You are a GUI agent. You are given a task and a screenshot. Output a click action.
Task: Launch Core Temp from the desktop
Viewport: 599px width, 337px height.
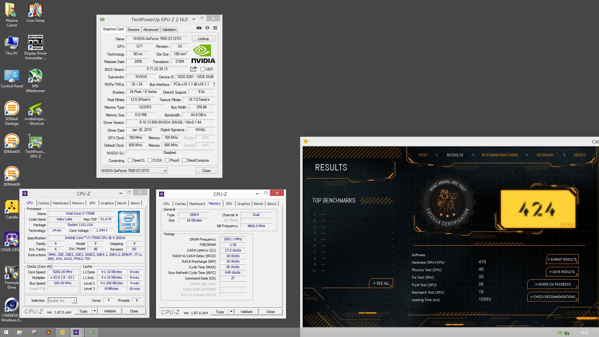[x=35, y=13]
